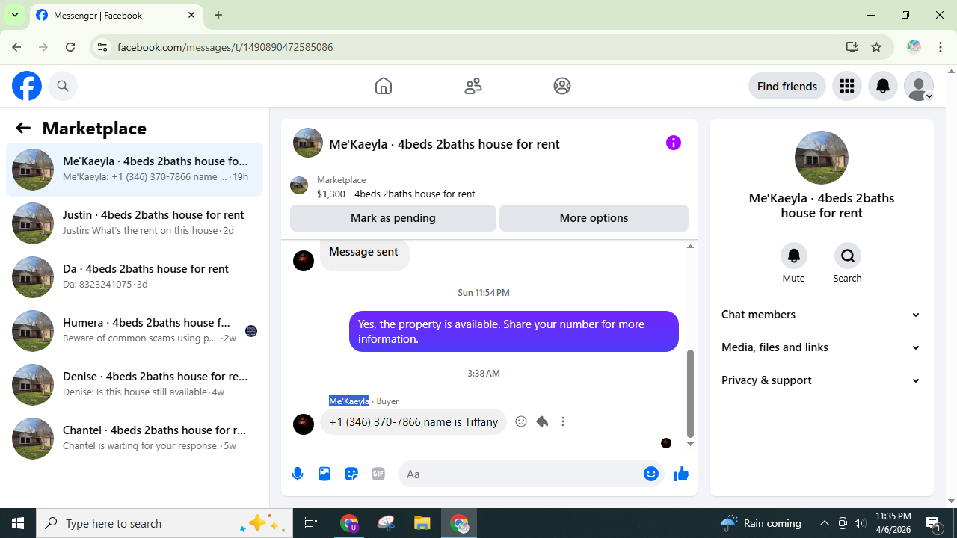The image size is (957, 538).
Task: Click the chat conversation scrollbar thumb
Action: click(x=690, y=393)
